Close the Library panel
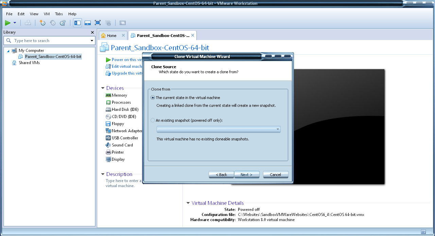 (92, 32)
